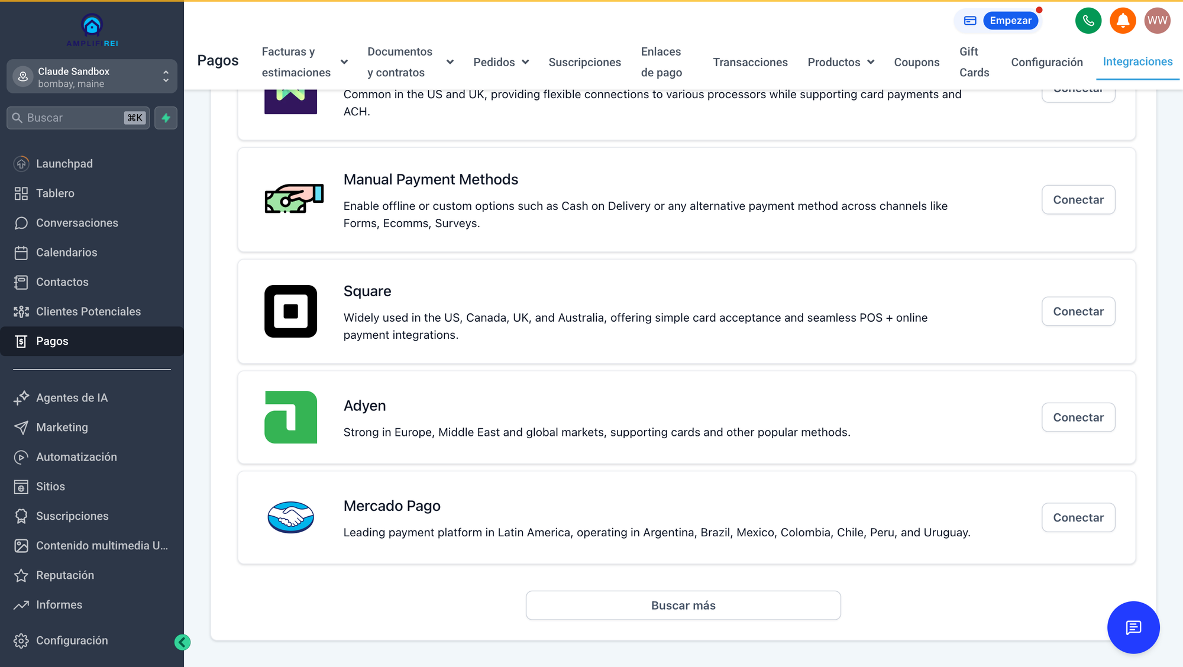Viewport: 1183px width, 667px height.
Task: Open Clientes Potenciales section
Action: (x=88, y=312)
